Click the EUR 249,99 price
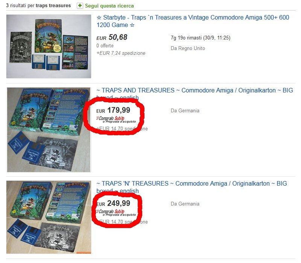This screenshot has height=263, width=301. (x=113, y=203)
